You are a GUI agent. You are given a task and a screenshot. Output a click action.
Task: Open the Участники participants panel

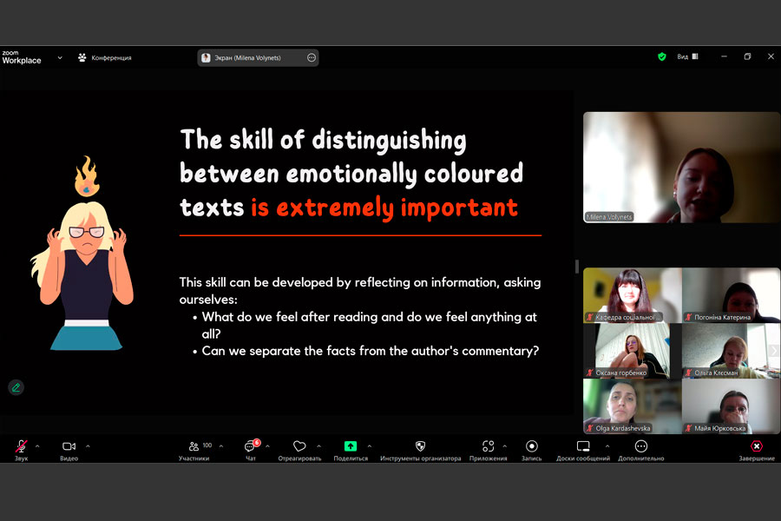tap(194, 446)
